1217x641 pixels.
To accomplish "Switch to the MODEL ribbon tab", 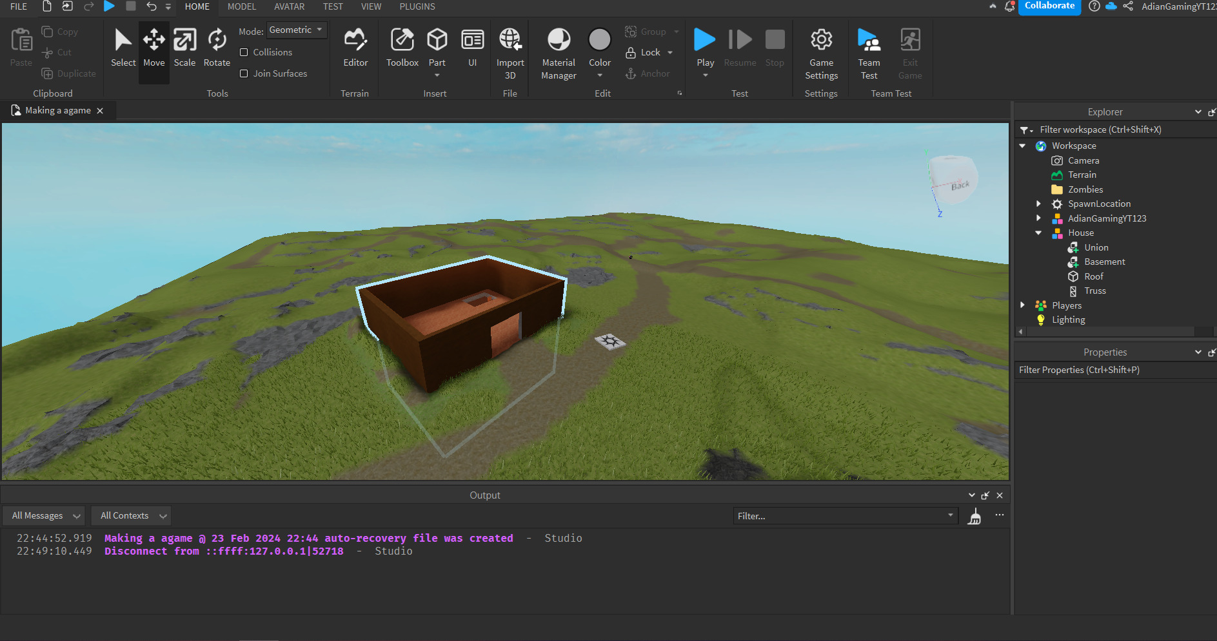I will pyautogui.click(x=242, y=6).
